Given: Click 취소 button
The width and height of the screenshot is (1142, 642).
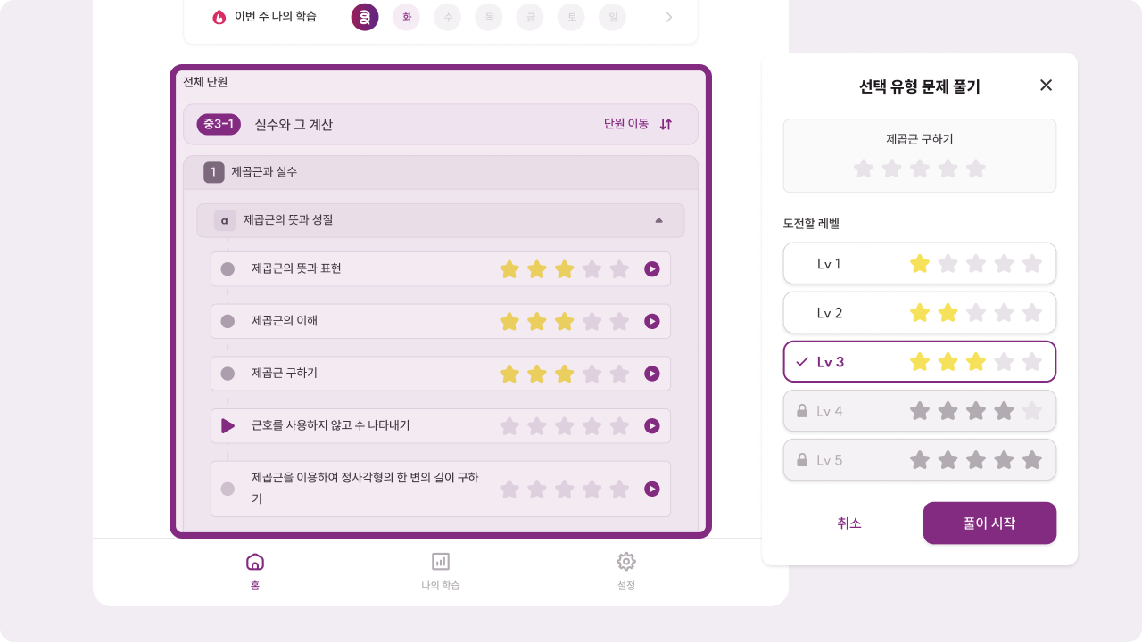Looking at the screenshot, I should pos(849,523).
